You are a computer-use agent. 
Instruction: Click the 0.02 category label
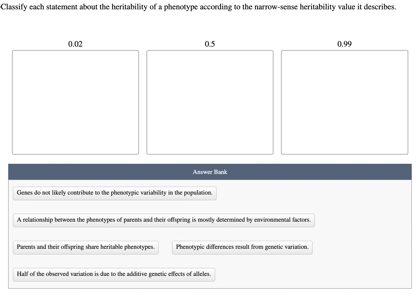[x=75, y=44]
